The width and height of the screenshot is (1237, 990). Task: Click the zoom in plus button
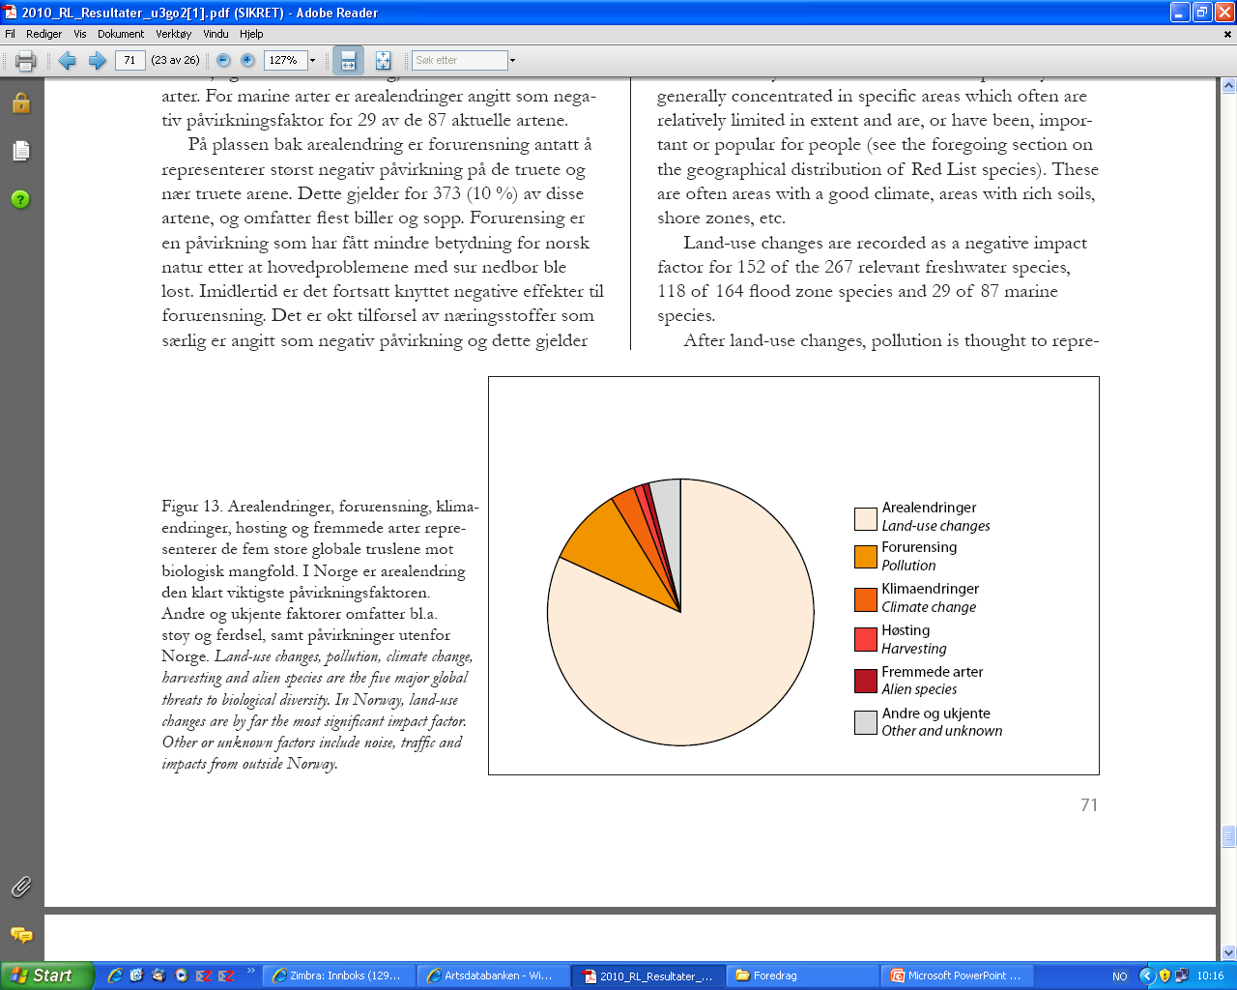pyautogui.click(x=247, y=60)
